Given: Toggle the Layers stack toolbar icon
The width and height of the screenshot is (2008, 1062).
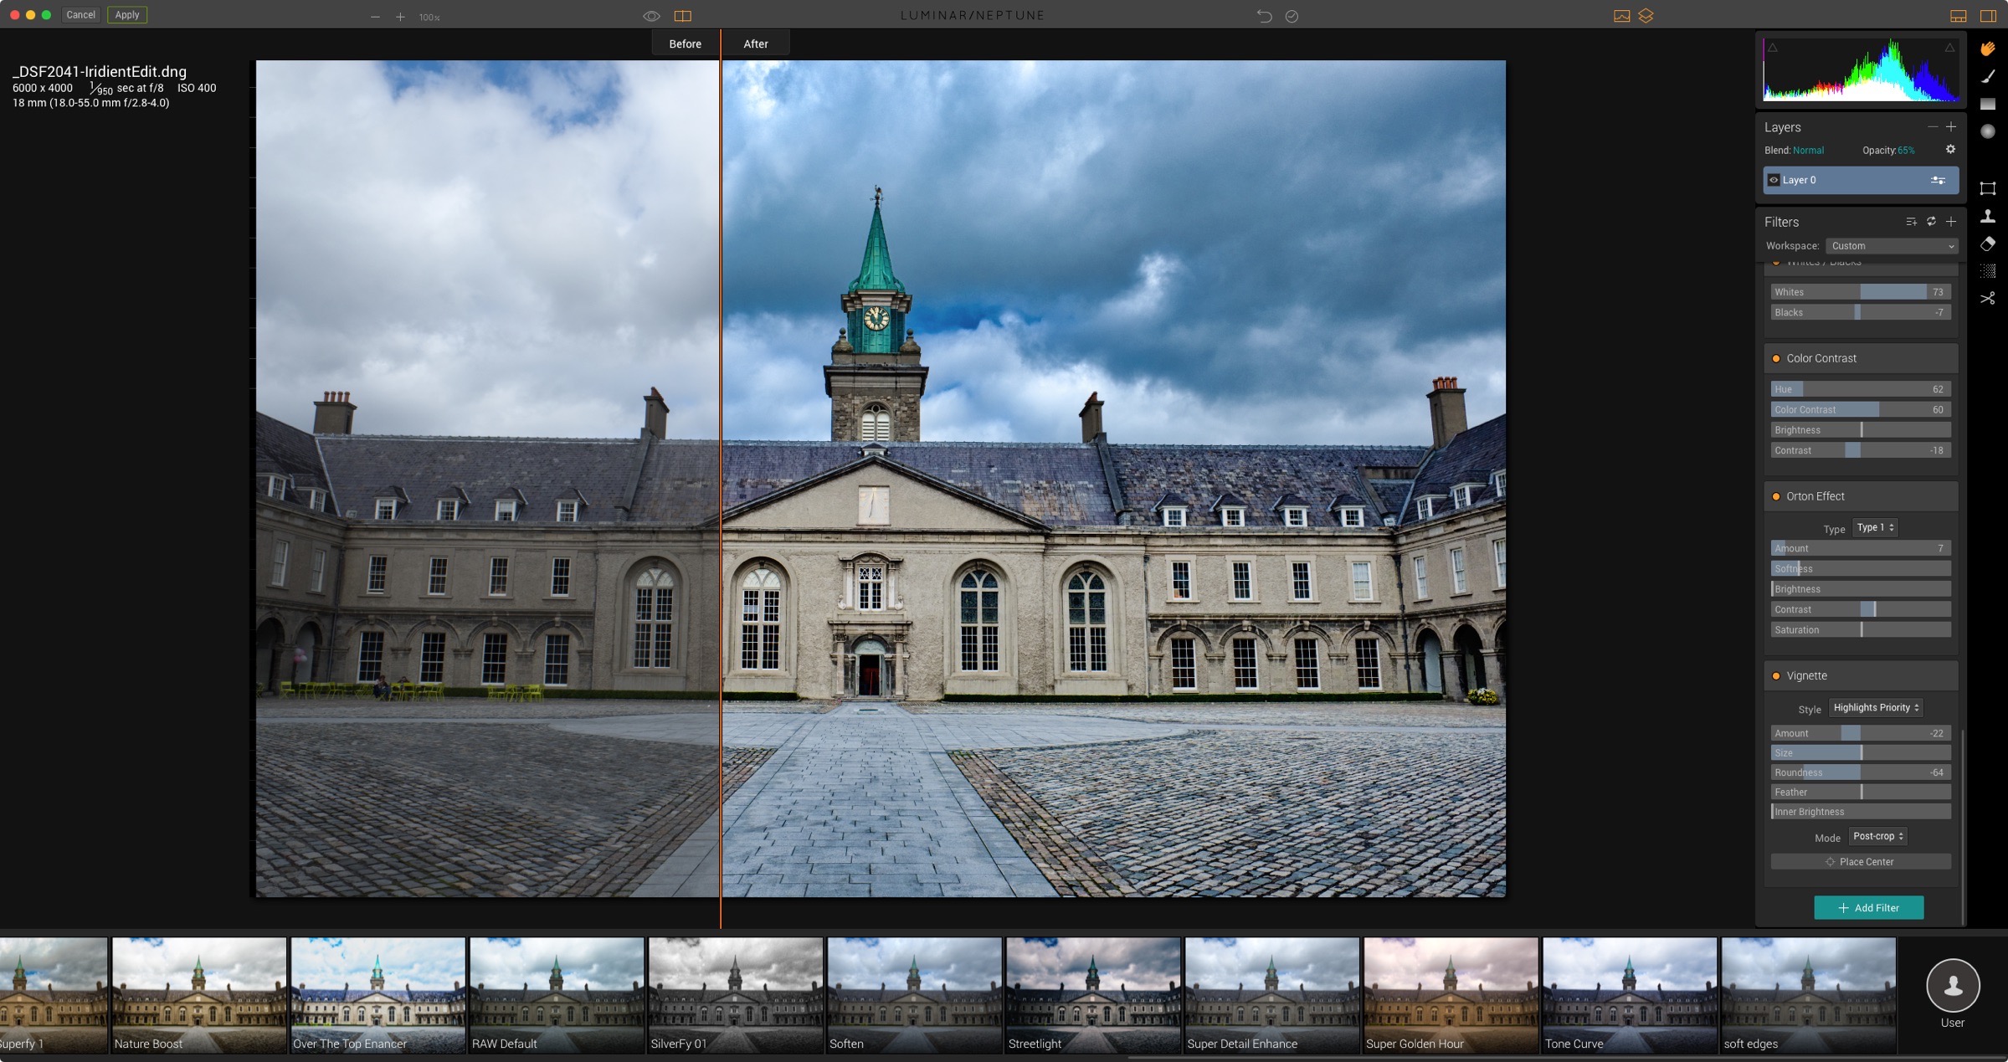Looking at the screenshot, I should pyautogui.click(x=1646, y=16).
